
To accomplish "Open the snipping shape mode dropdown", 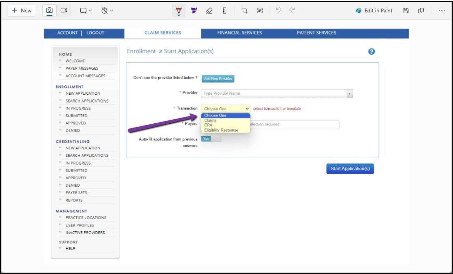I will (86, 11).
